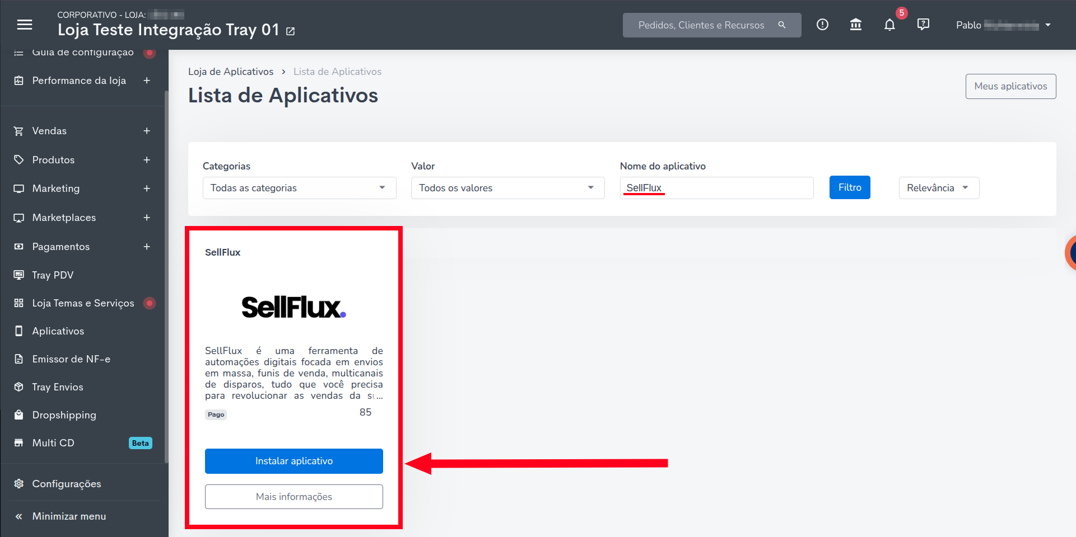Click the Vendas cart icon
The image size is (1076, 537).
[x=19, y=131]
